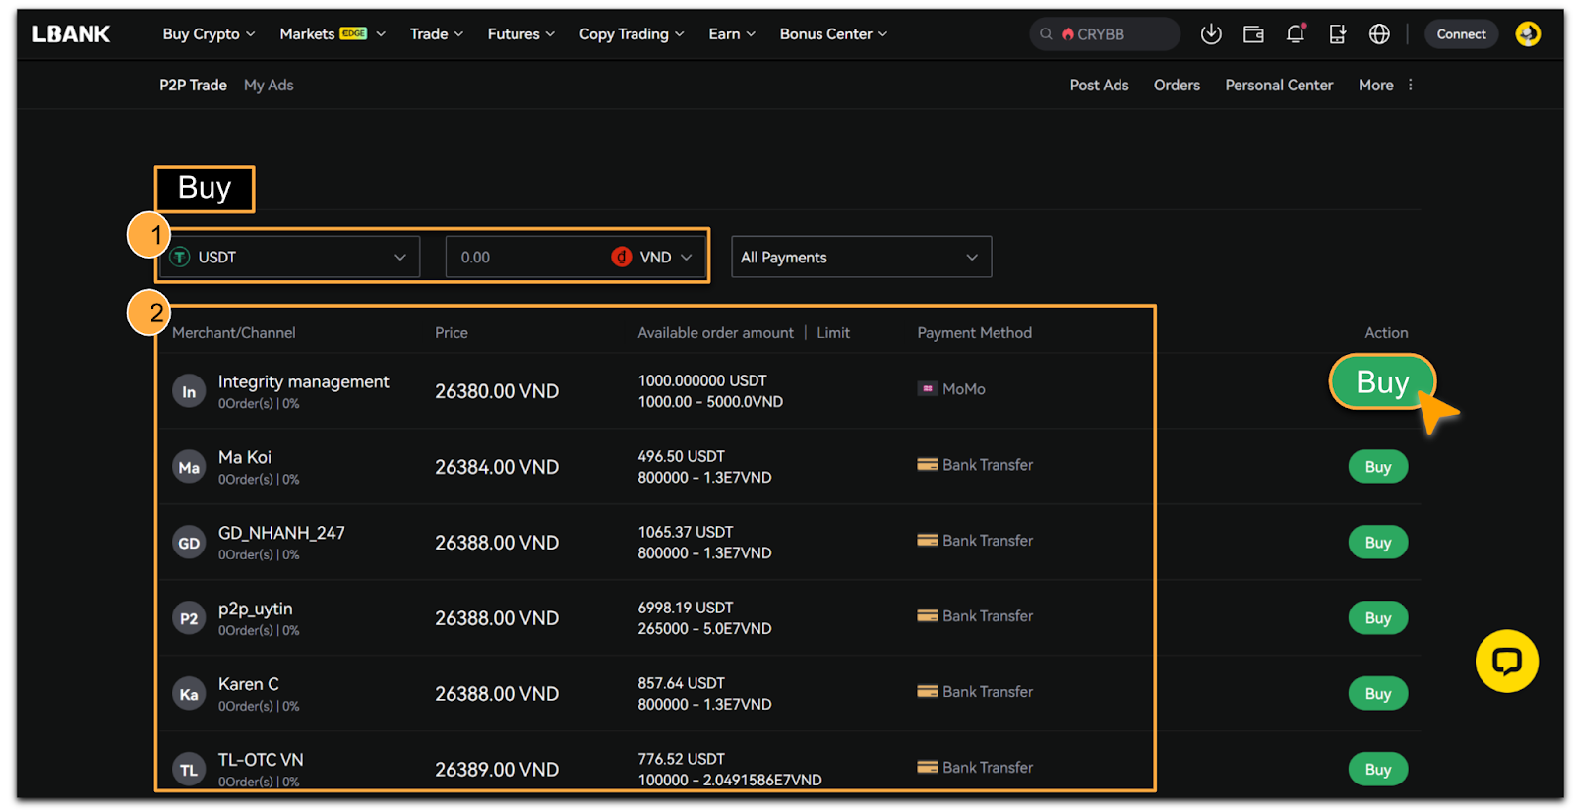Click the download app icon

[1211, 34]
